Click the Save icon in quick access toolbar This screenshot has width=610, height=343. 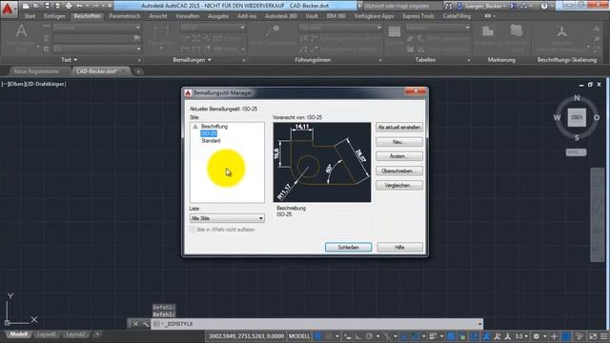point(47,6)
